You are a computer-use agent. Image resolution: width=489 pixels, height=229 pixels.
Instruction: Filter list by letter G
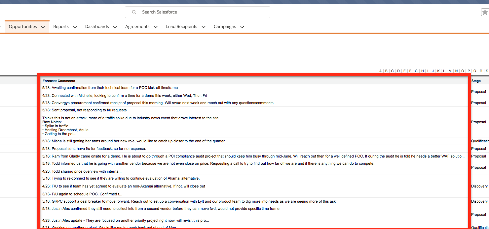(416, 71)
